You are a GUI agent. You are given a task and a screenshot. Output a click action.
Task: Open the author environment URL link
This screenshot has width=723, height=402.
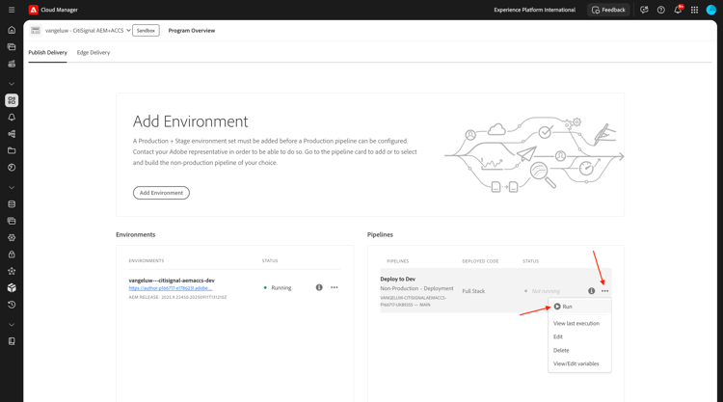tap(171, 288)
